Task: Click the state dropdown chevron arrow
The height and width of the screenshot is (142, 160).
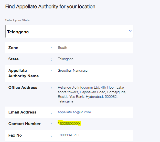Action: [130, 31]
